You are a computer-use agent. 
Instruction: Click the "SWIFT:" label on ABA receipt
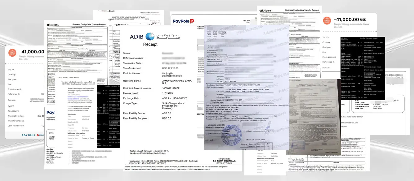11,106
